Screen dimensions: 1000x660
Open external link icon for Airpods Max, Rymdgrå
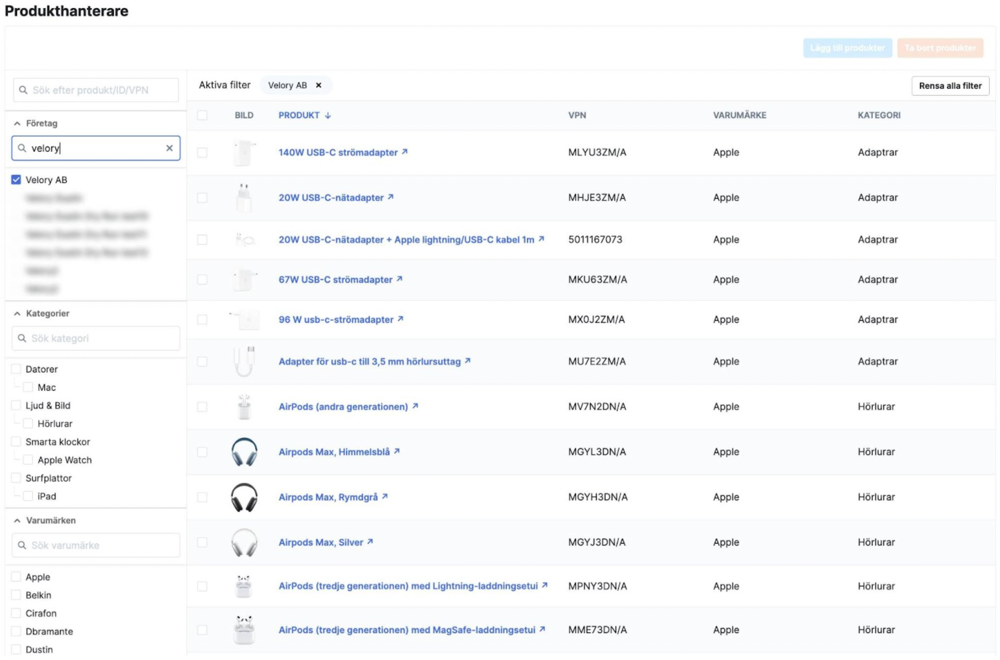coord(385,496)
